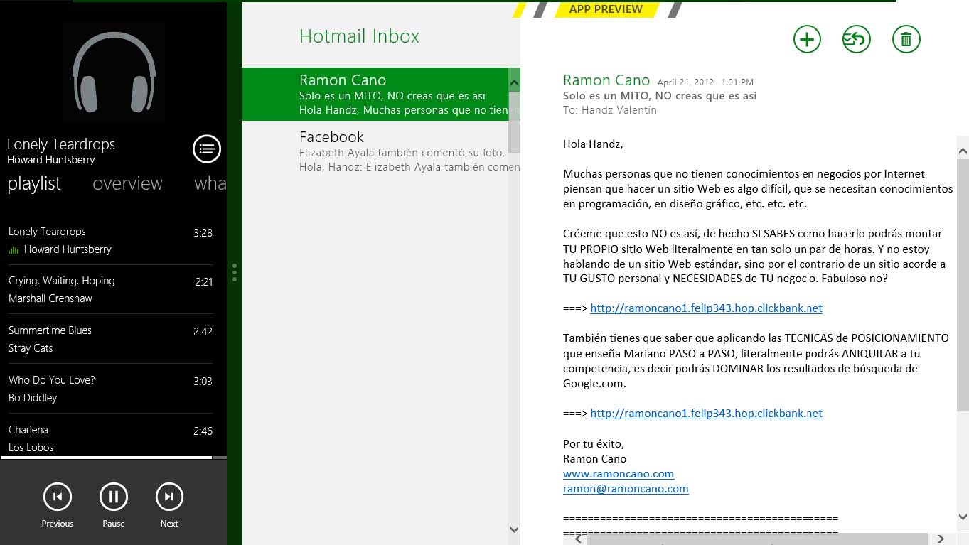Image resolution: width=969 pixels, height=545 pixels.
Task: Click the snapped-app divider handle
Action: coord(235,272)
